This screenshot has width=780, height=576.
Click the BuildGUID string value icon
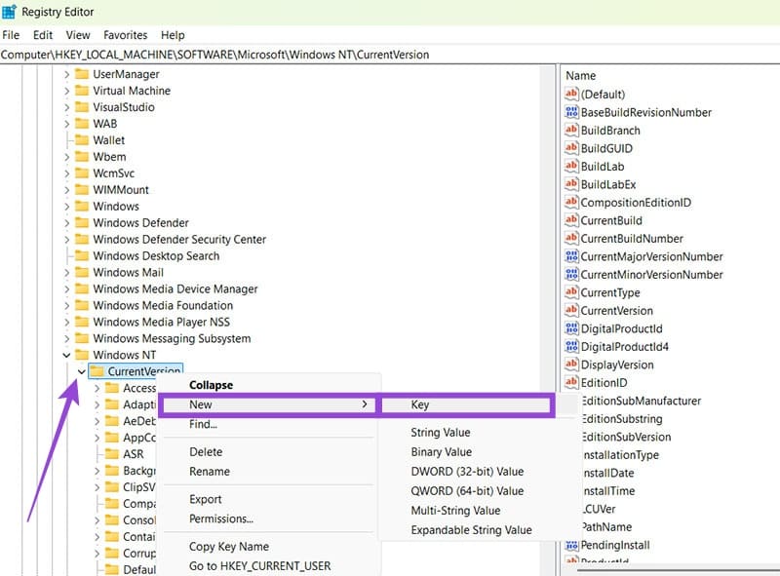[571, 148]
